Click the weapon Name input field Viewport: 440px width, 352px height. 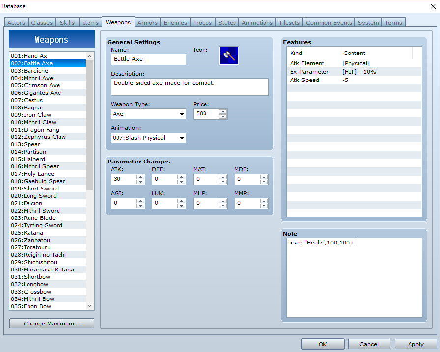(148, 59)
